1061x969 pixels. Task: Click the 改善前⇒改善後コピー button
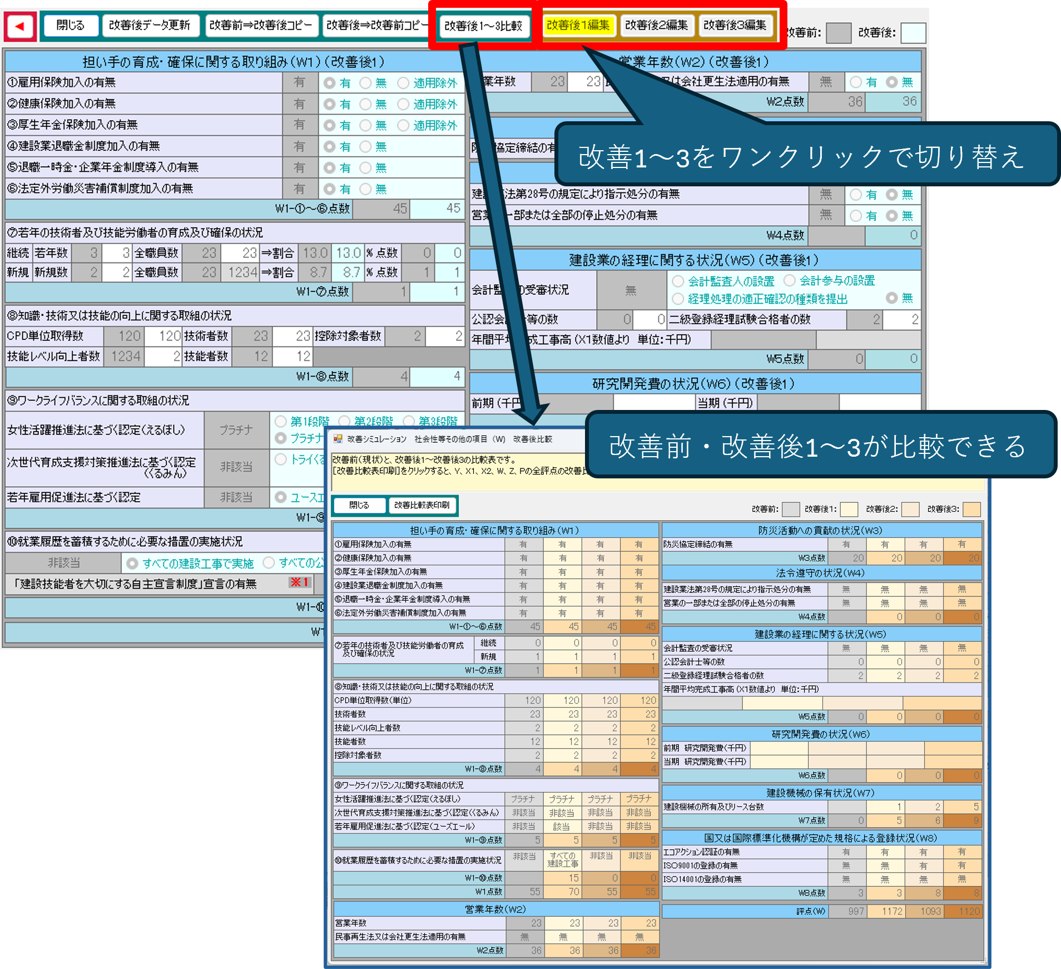(x=261, y=26)
